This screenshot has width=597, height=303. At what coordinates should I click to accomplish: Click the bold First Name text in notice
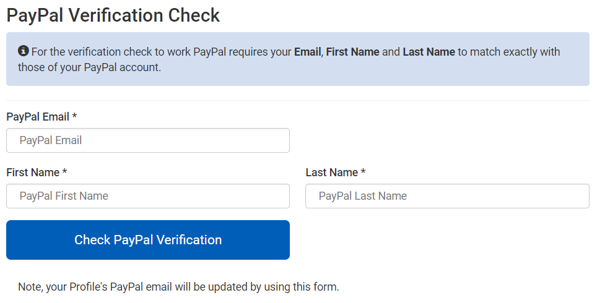tap(352, 52)
